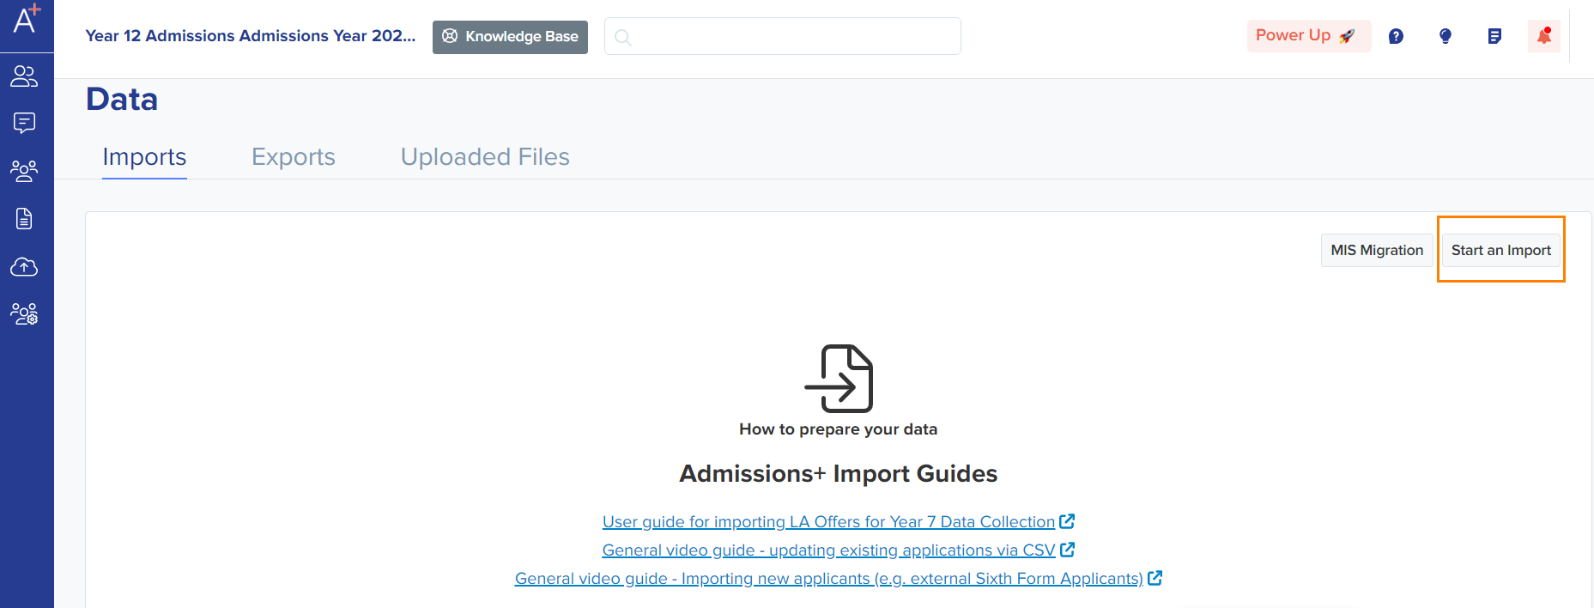The image size is (1594, 608).
Task: Switch to the Uploaded Files tab
Action: [x=485, y=157]
